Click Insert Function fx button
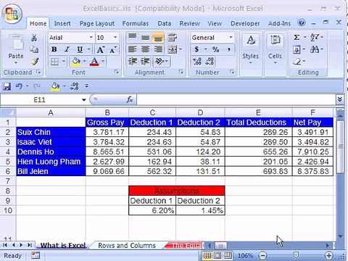Image resolution: width=348 pixels, height=261 pixels. [130, 99]
